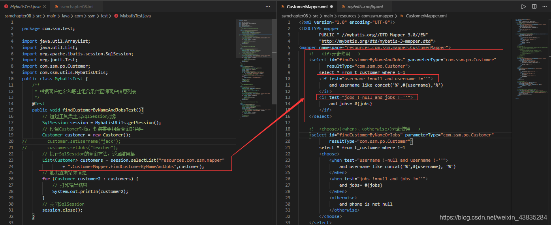Click the minimap of the CustomerMapper.xml editor
The width and height of the screenshot is (551, 225).
529,59
